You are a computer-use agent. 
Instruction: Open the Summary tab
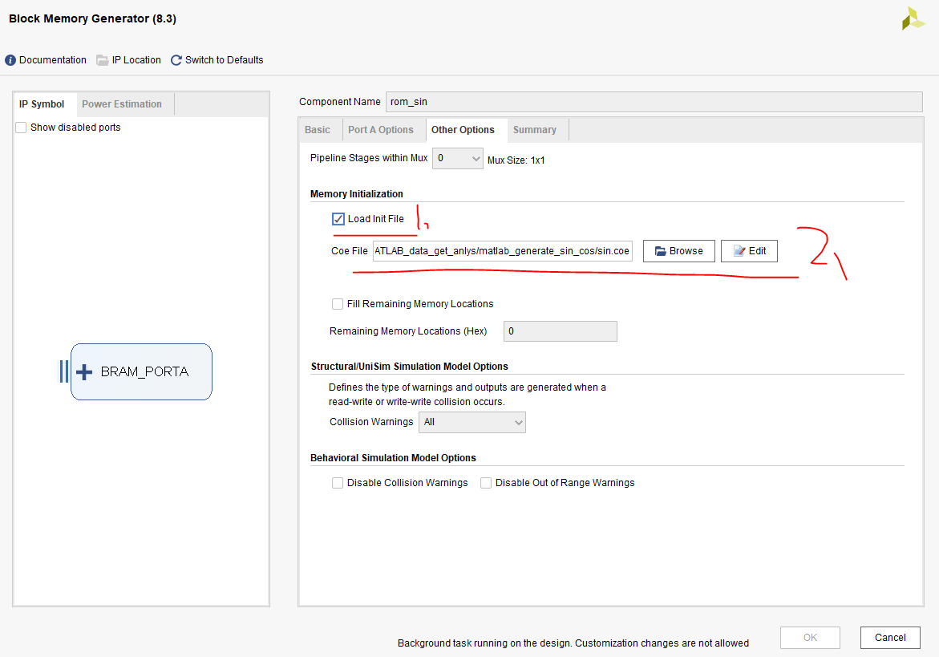pyautogui.click(x=534, y=130)
